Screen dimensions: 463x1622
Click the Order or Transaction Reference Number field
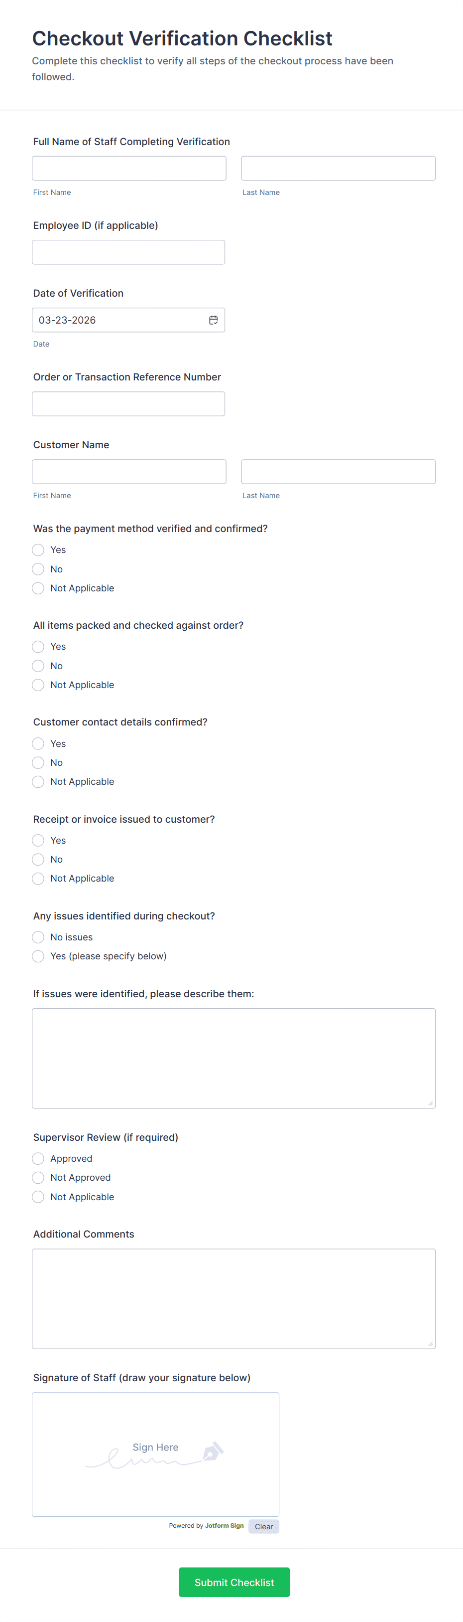(x=128, y=403)
